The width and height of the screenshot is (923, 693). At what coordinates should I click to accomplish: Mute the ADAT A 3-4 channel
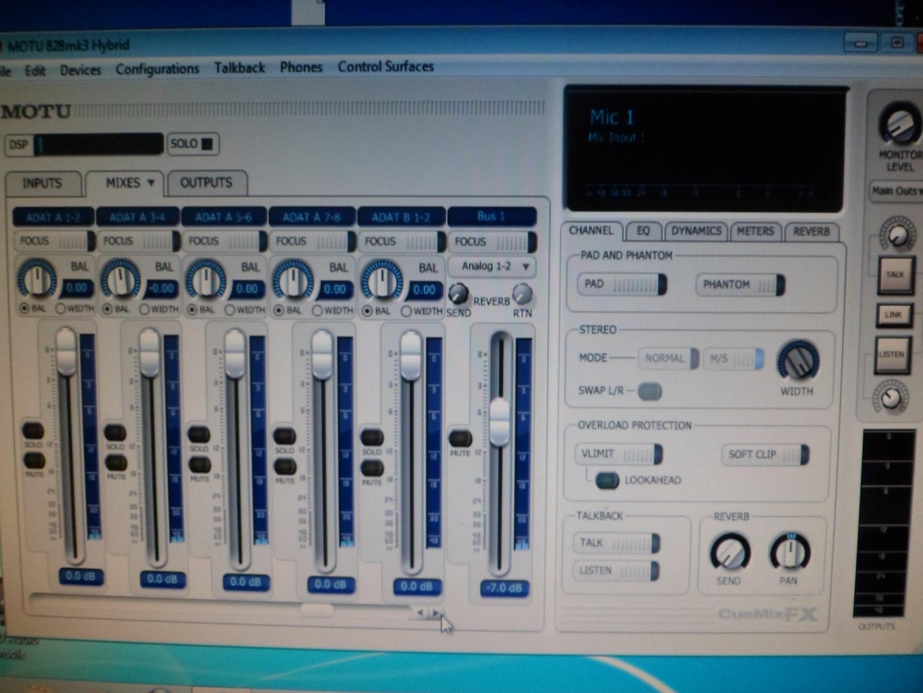[116, 462]
